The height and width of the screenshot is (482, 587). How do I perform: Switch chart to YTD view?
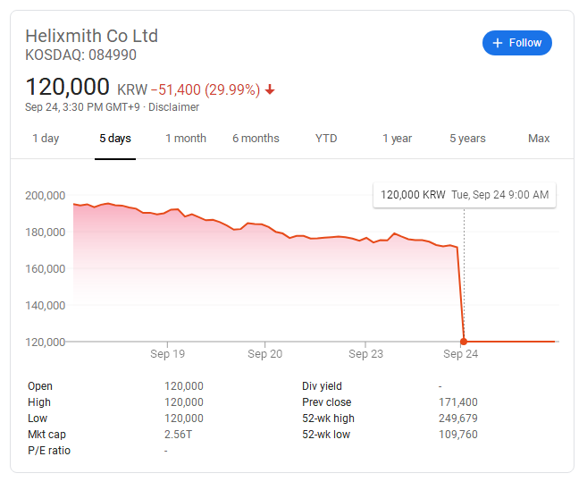(326, 139)
